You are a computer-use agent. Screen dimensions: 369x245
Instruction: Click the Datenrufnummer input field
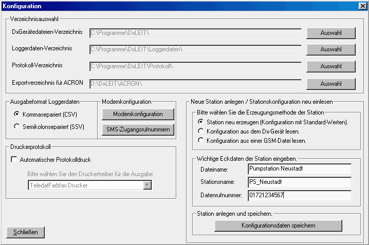point(300,195)
